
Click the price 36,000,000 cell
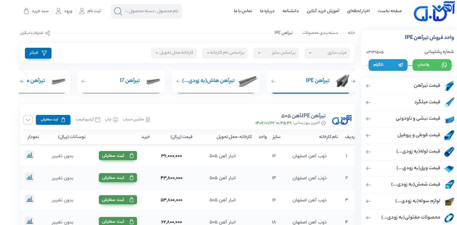(171, 156)
